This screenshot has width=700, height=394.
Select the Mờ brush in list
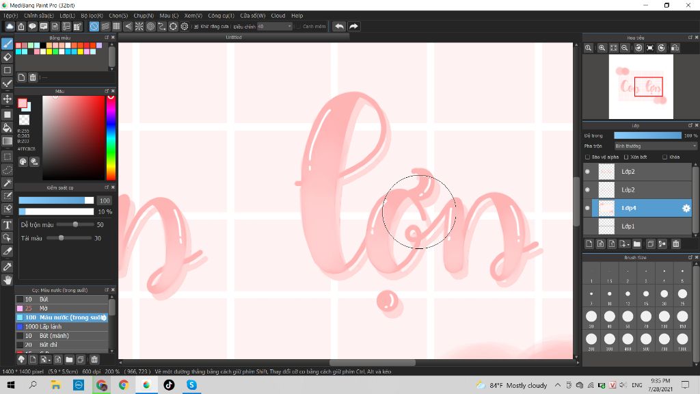[62, 308]
